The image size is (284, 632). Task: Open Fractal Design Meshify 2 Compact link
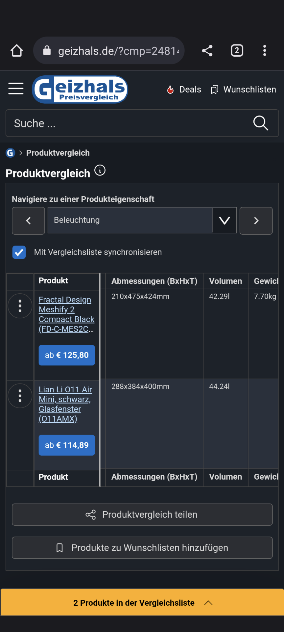click(x=66, y=314)
